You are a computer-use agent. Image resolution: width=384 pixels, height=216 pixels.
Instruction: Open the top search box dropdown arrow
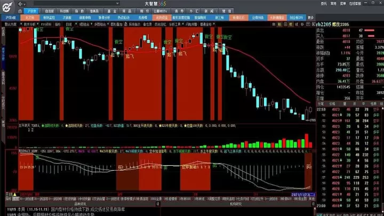[117, 3]
